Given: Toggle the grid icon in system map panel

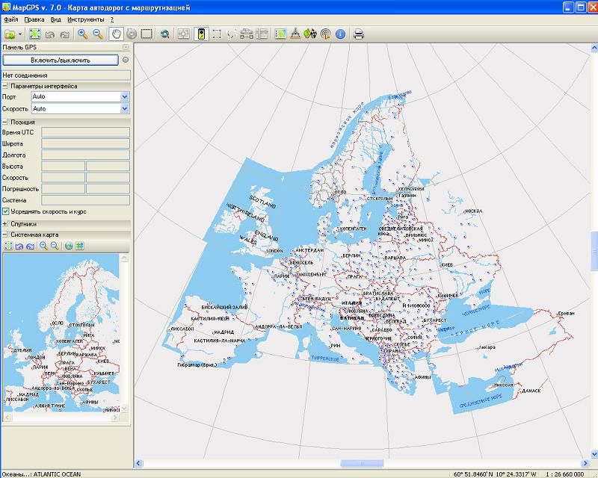Looking at the screenshot, I should click(79, 246).
